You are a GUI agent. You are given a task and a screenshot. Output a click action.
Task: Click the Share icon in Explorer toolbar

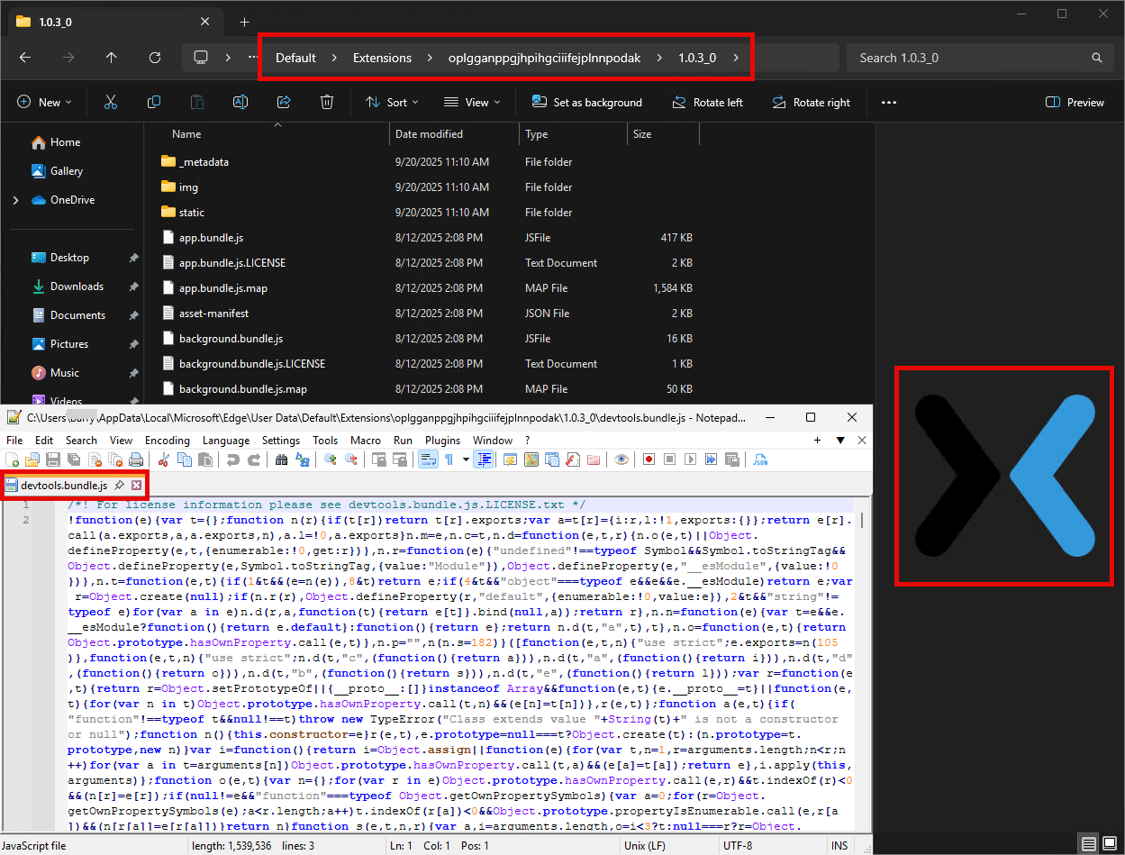(x=284, y=102)
